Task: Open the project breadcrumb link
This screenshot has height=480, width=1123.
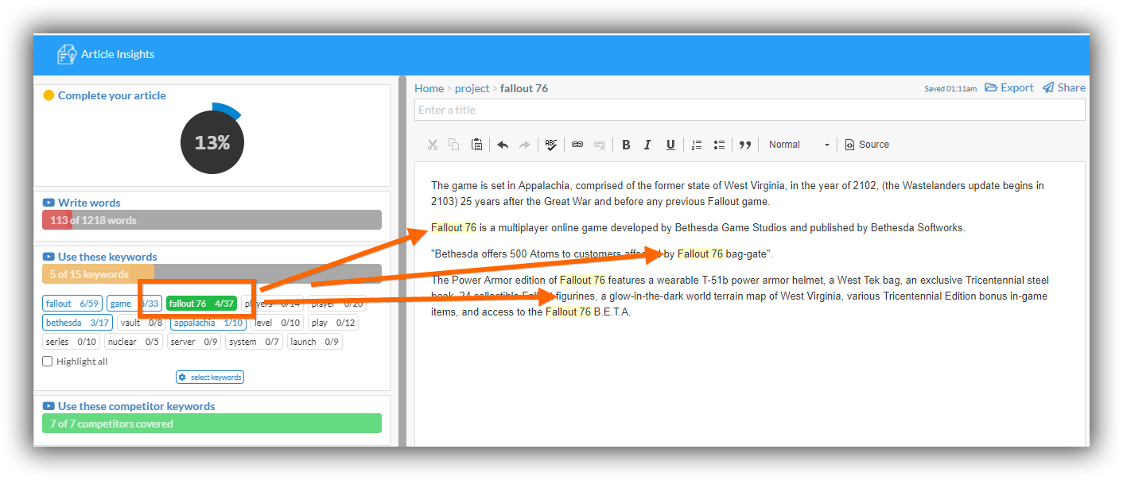Action: (472, 88)
